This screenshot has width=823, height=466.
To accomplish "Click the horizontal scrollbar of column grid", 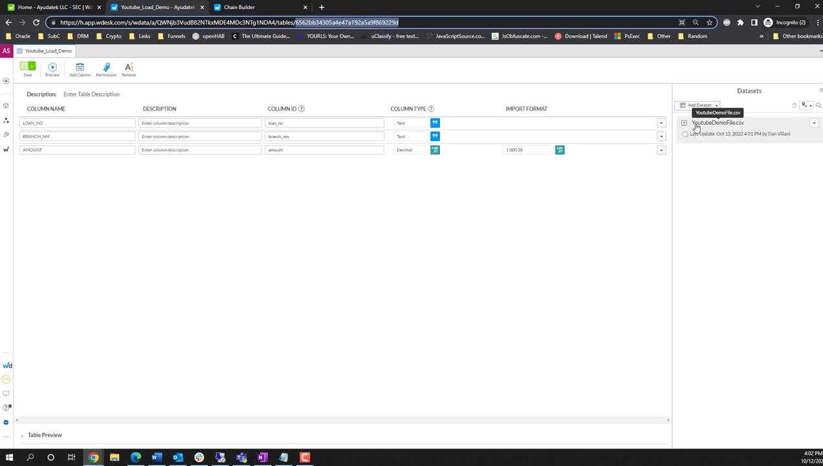I will [342, 420].
